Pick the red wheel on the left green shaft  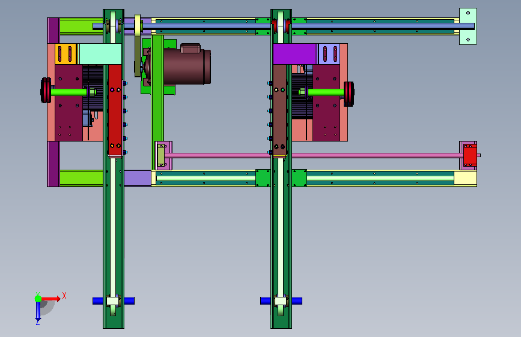point(46,91)
